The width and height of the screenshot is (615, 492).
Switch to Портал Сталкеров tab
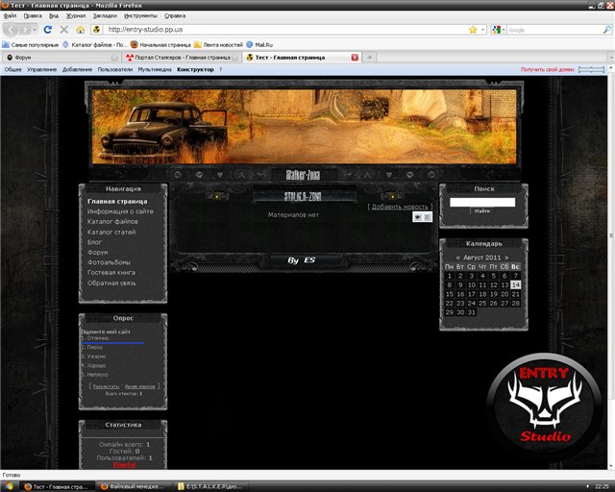coord(182,58)
